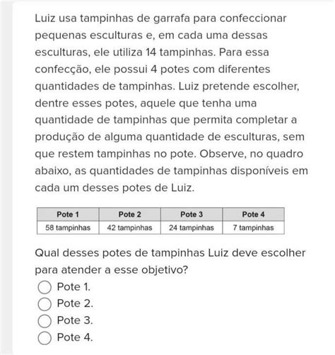
Task: Click the 'Pote 2' table header cell
Action: click(130, 214)
